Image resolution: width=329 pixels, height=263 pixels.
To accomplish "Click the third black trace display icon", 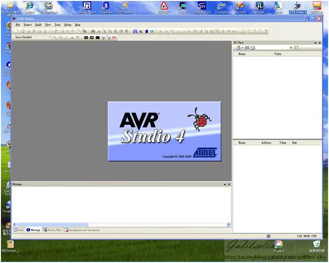I will 98,38.
